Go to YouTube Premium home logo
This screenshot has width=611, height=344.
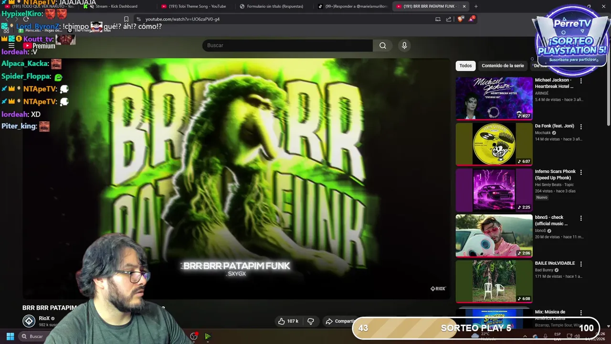(x=39, y=46)
